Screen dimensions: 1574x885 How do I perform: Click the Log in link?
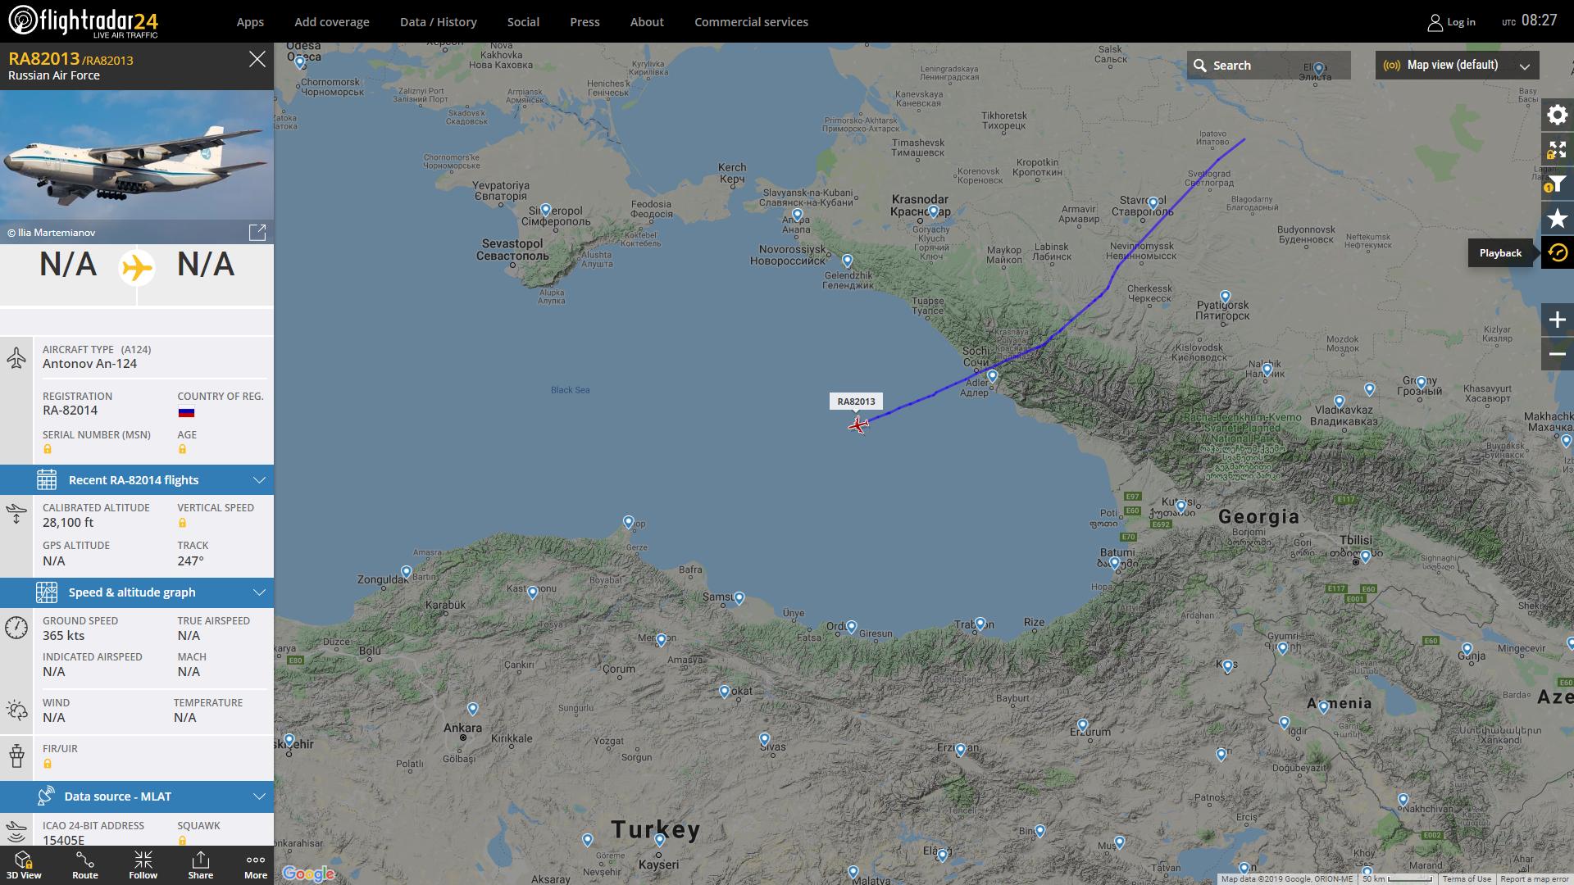pyautogui.click(x=1451, y=22)
